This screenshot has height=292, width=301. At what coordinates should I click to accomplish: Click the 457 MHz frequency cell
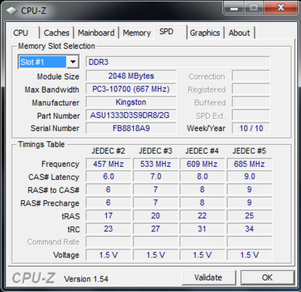[108, 164]
